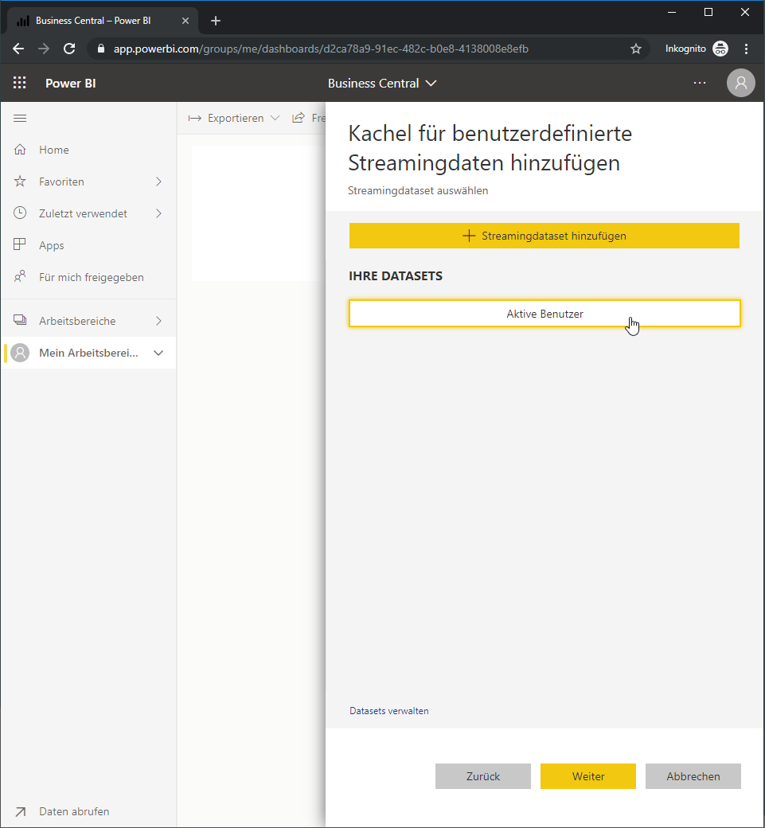Image resolution: width=765 pixels, height=828 pixels.
Task: Click the Inkognito label text
Action: [685, 49]
